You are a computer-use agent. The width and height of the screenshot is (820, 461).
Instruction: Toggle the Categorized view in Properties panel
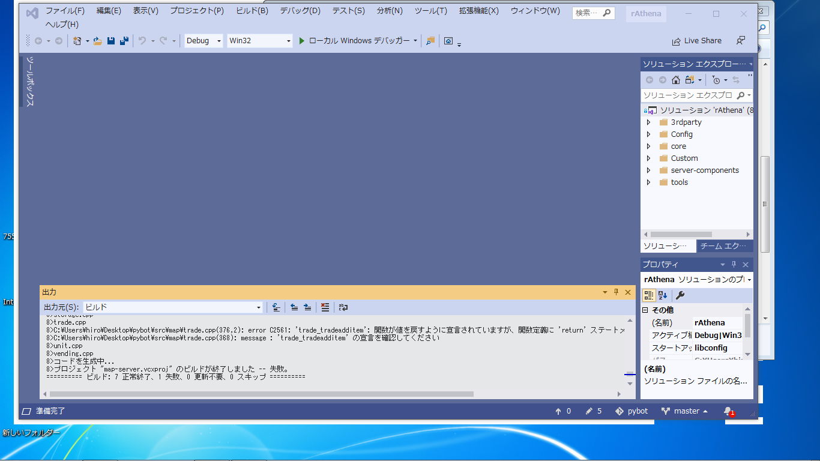click(649, 295)
